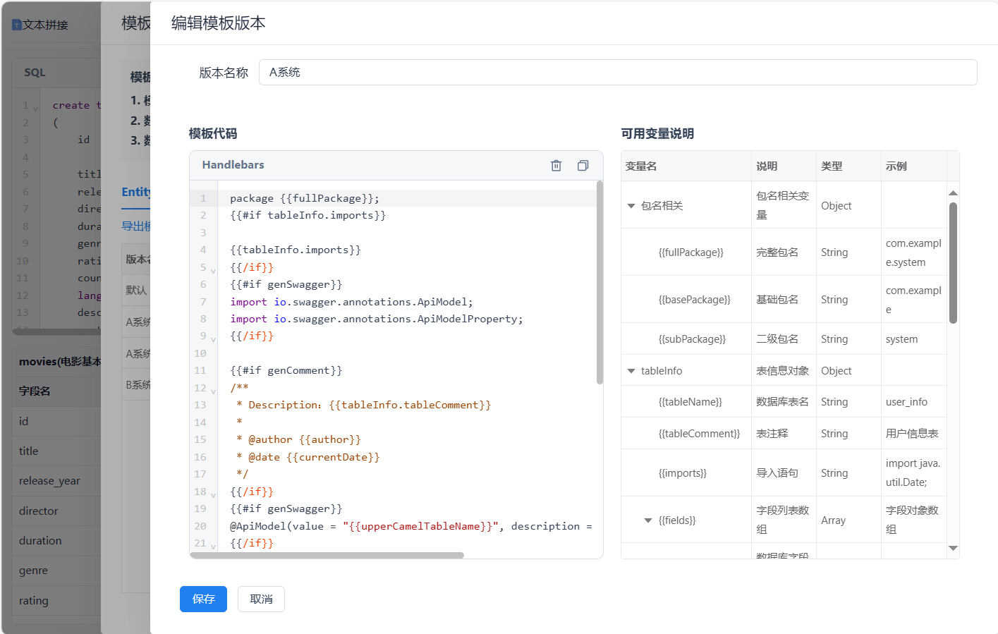Screen dimensions: 998x634
Task: Click the @ApiModel(value = ...) code line
Action: click(411, 526)
